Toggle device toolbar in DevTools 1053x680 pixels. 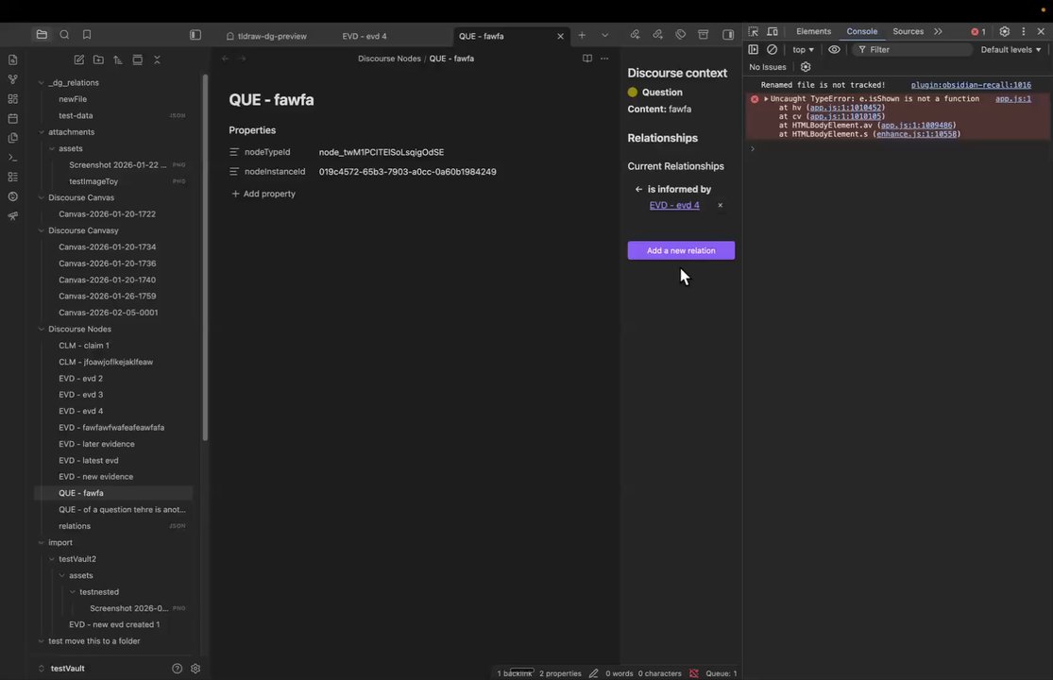[x=773, y=31]
